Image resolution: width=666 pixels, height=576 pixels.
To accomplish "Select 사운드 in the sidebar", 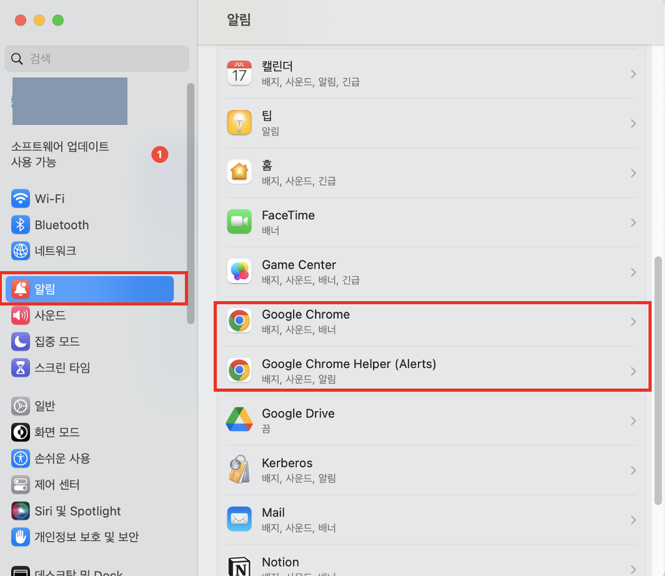I will coord(89,315).
